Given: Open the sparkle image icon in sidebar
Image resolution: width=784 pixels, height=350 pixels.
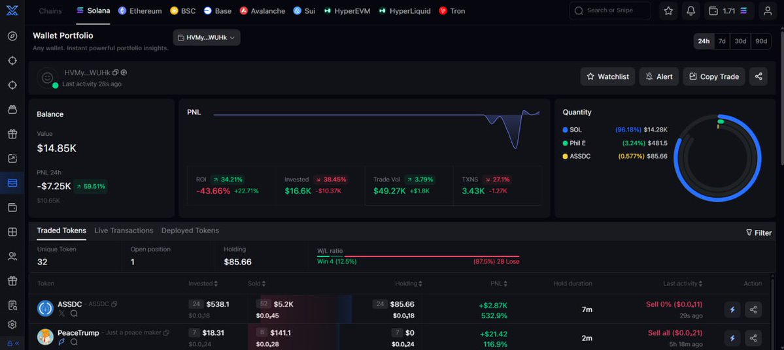Looking at the screenshot, I should click(12, 158).
